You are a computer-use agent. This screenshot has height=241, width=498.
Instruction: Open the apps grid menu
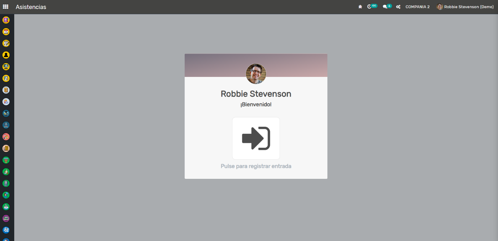(x=6, y=7)
